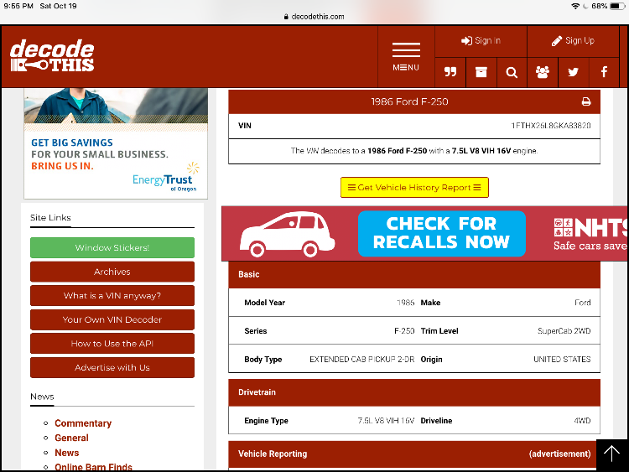Click the Engine Type 7.5L V8 value
The height and width of the screenshot is (472, 629).
386,421
